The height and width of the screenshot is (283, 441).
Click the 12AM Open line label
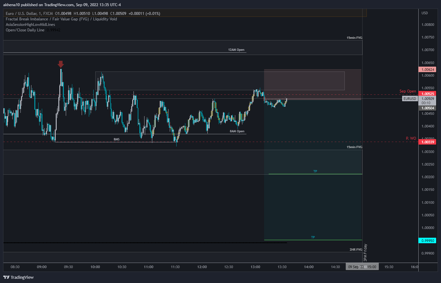click(236, 50)
